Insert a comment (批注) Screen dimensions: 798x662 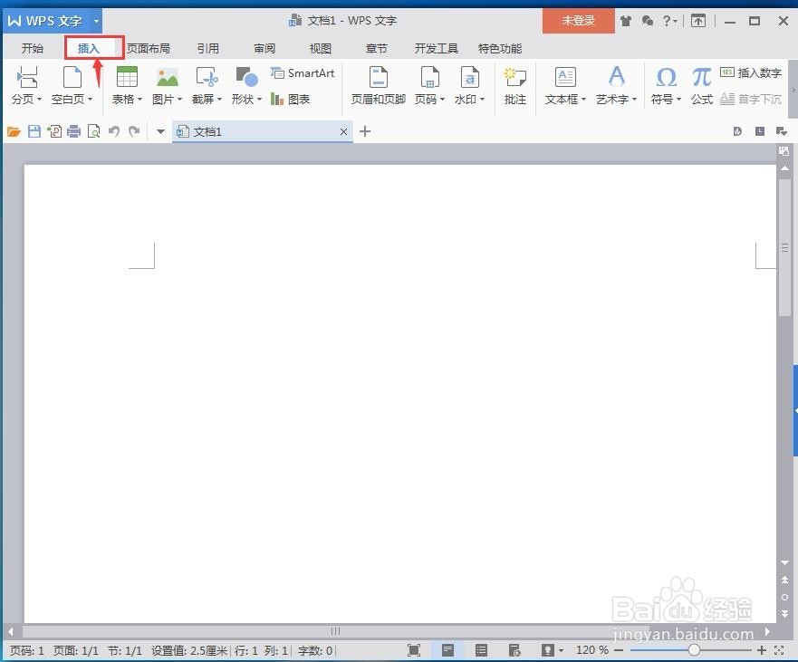[x=514, y=85]
